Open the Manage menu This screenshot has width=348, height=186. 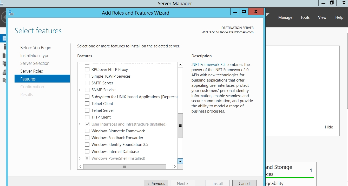[285, 17]
